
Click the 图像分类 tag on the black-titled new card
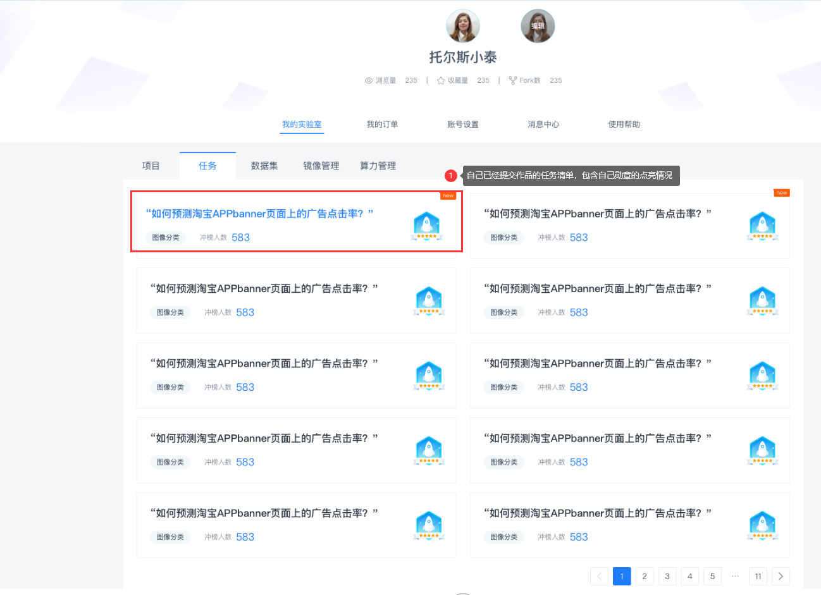coord(504,238)
